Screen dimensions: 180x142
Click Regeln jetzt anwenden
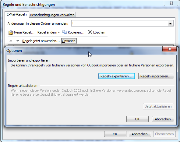pyautogui.click(x=41, y=41)
